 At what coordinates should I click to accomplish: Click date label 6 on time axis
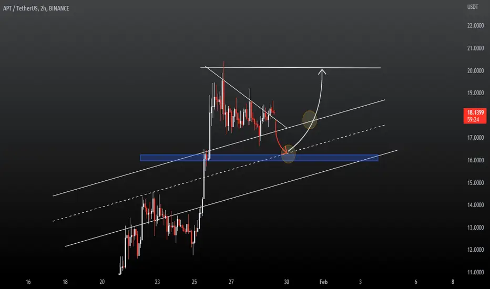pyautogui.click(x=416, y=282)
